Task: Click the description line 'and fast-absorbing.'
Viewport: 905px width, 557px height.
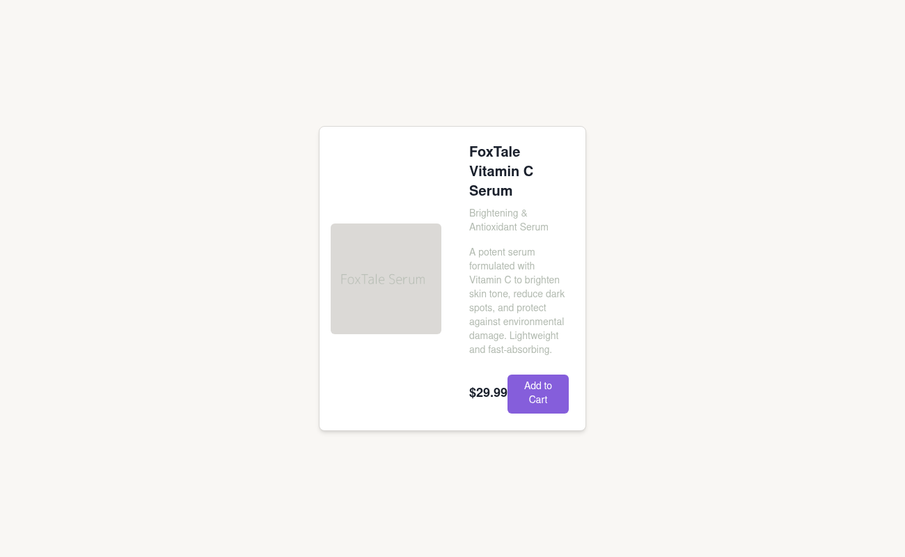Action: coord(510,350)
